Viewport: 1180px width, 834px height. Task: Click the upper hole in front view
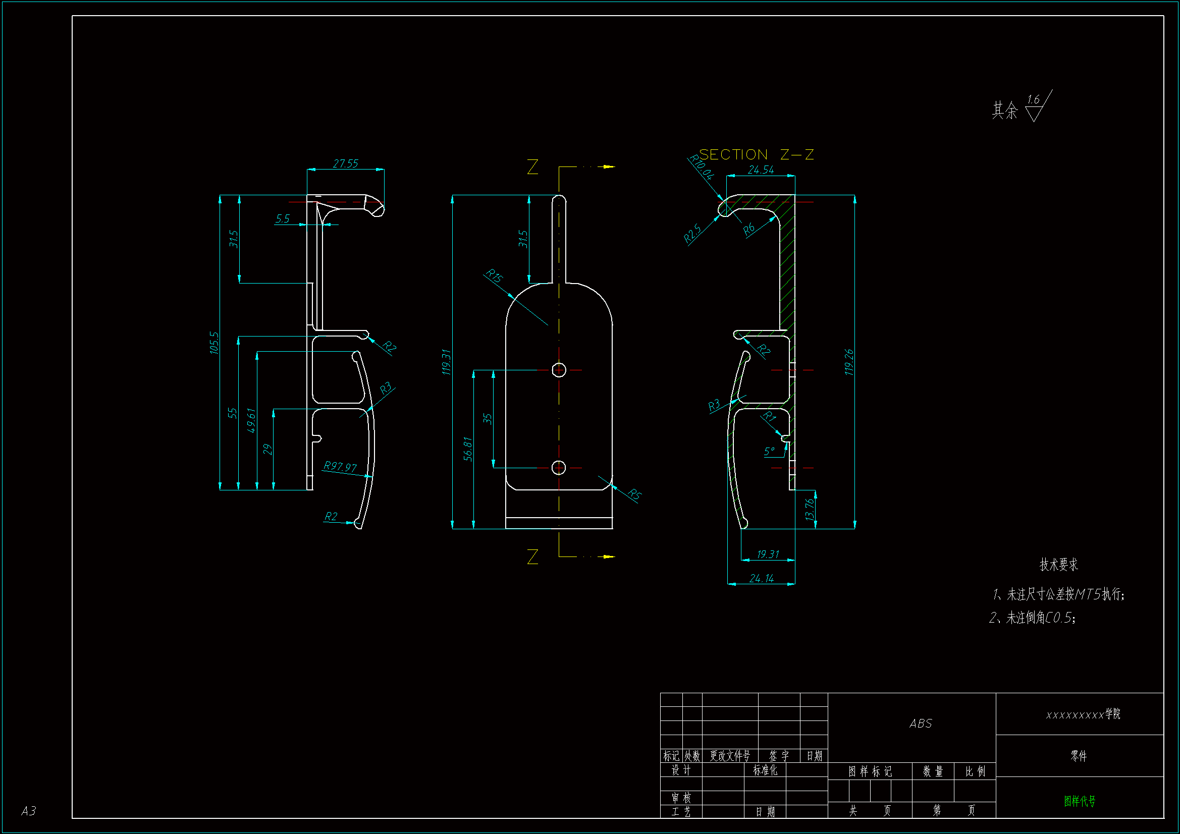pos(559,370)
